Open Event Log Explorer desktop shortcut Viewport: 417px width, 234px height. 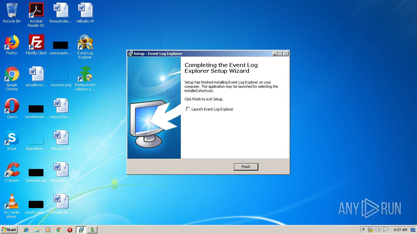point(85,46)
